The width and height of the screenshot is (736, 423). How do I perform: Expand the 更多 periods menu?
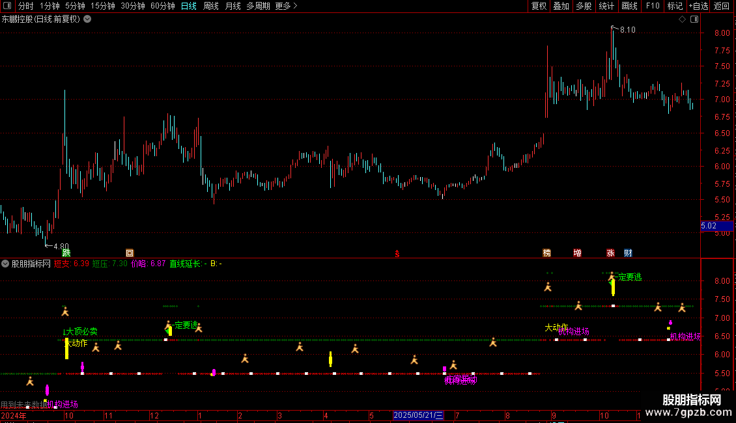(286, 6)
